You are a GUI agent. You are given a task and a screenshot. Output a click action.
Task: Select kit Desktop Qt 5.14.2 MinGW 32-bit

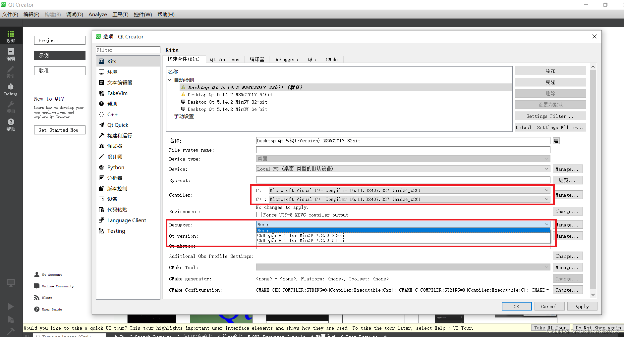[227, 102]
